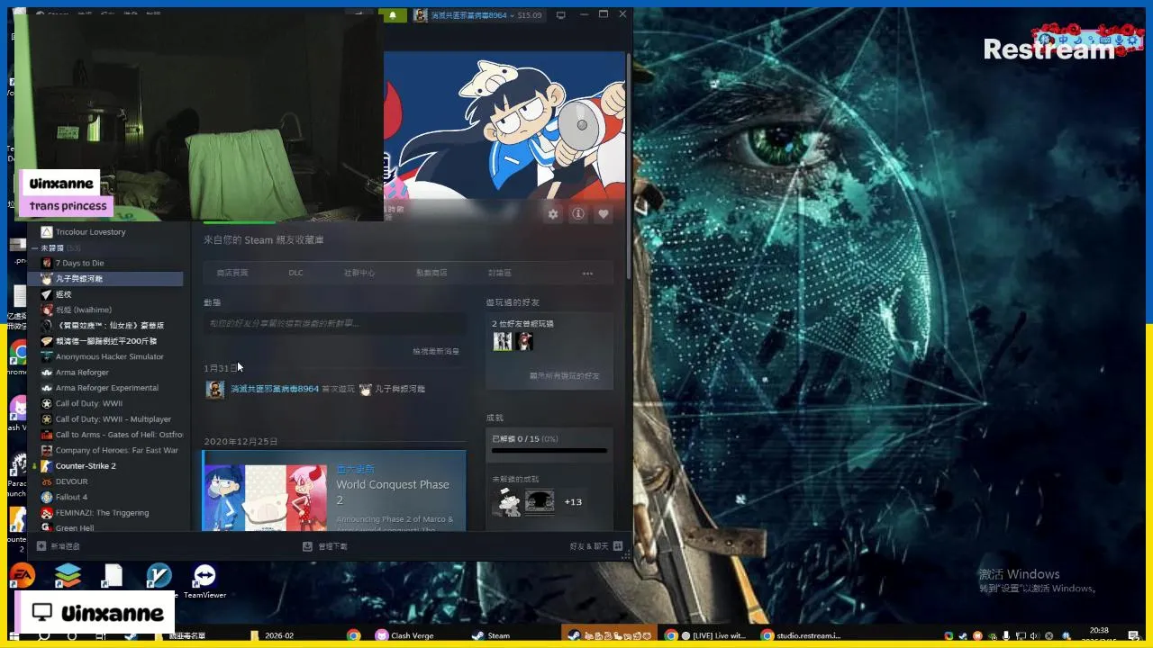
Task: Click the achievements progress bar 0 / 15
Action: coord(549,450)
